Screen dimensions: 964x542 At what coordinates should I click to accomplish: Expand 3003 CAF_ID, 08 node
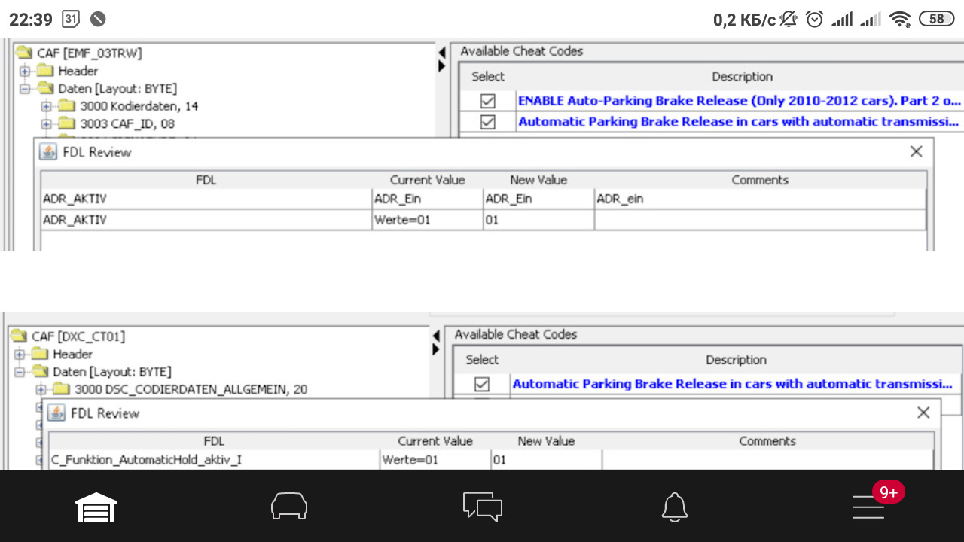pyautogui.click(x=47, y=123)
